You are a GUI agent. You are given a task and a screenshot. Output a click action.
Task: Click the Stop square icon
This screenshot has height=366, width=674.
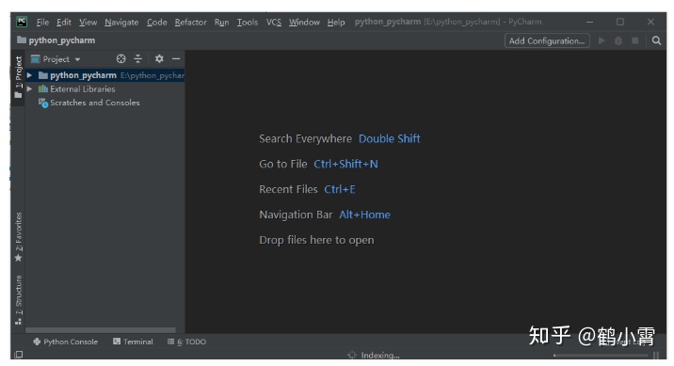tap(634, 40)
